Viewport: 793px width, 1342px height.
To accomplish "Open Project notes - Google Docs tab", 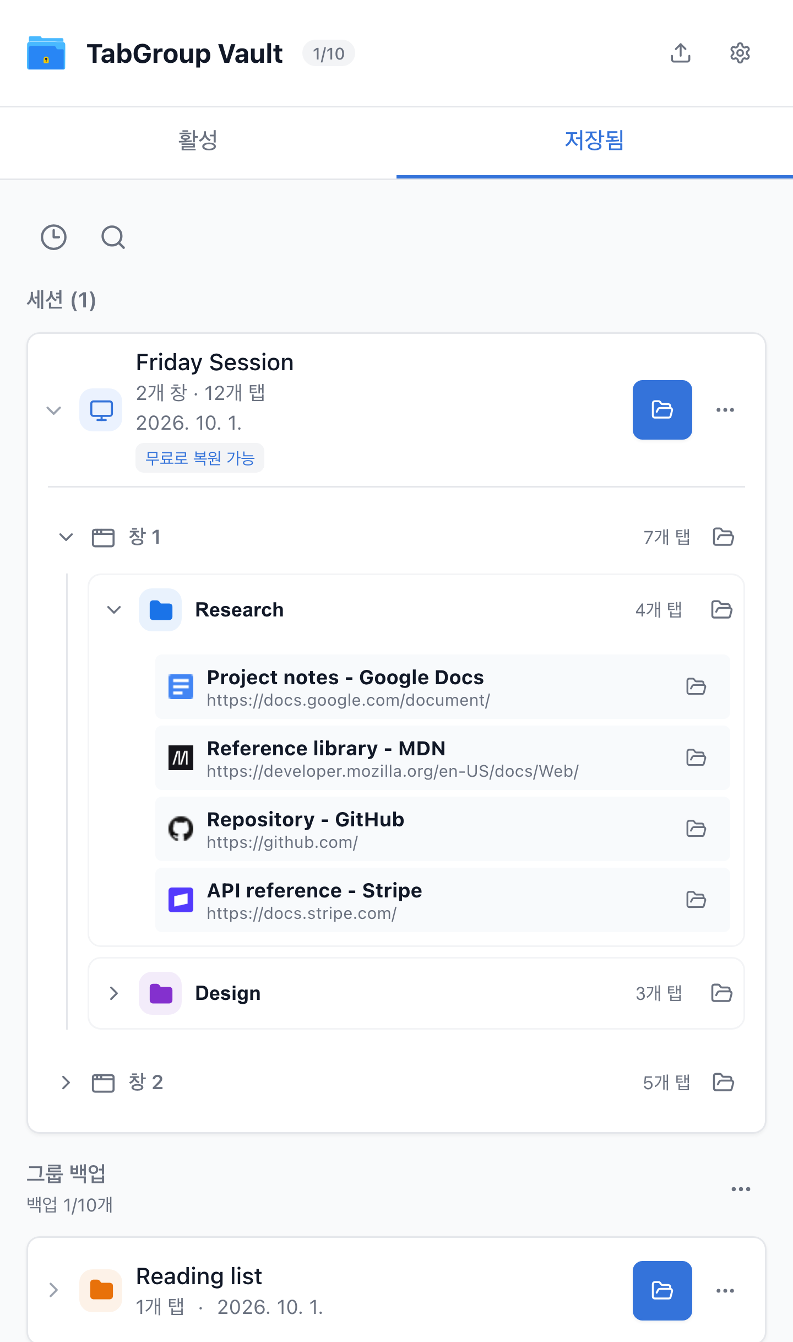I will point(697,686).
